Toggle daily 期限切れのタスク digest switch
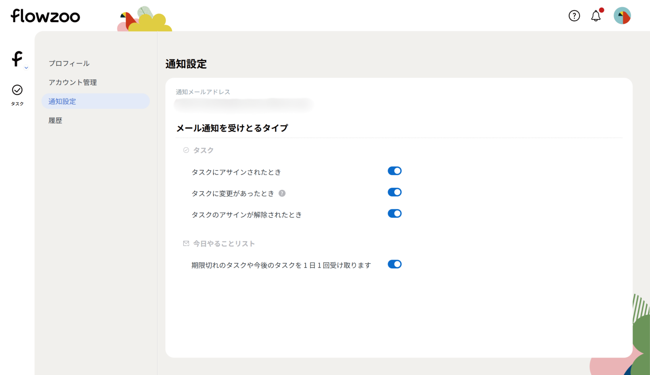Screen dimensions: 650x375 pyautogui.click(x=394, y=264)
